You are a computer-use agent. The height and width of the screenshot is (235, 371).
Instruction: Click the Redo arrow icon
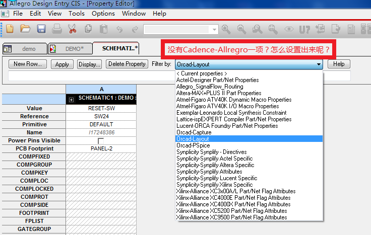135,30
